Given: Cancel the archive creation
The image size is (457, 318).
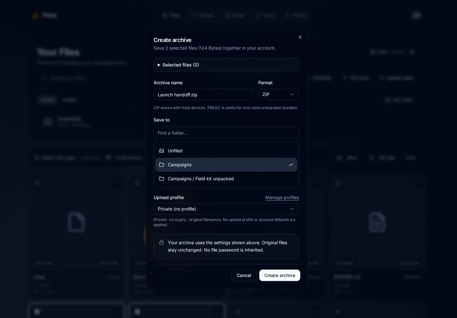Looking at the screenshot, I should click(x=244, y=275).
